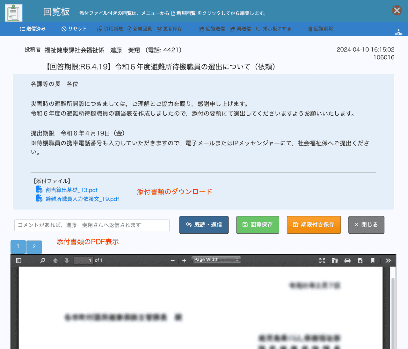Zoom in the PDF with plus
The height and width of the screenshot is (349, 408).
[x=184, y=261]
